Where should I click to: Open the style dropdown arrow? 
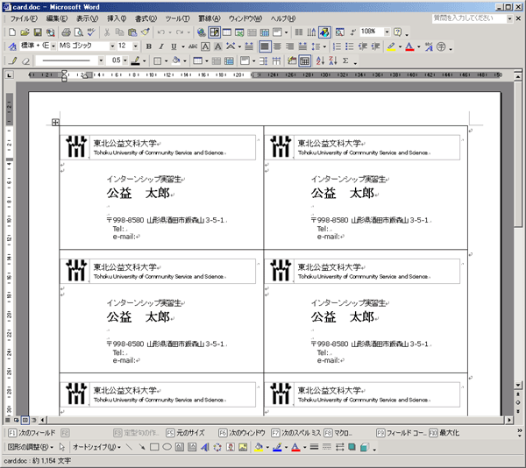[x=53, y=46]
